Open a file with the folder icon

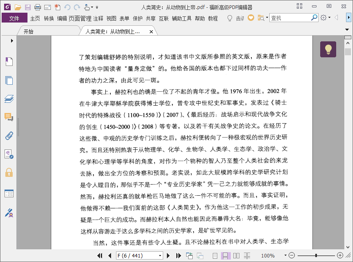18,7
